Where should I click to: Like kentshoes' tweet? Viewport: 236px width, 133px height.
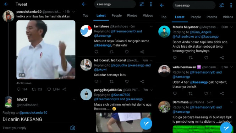127,52
